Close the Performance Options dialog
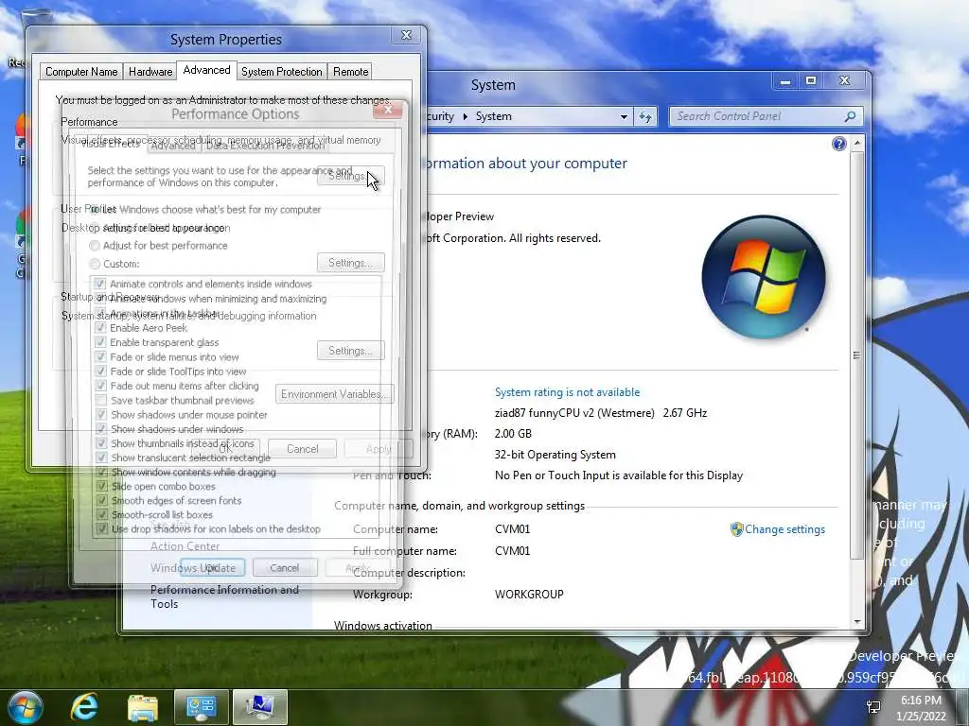The image size is (969, 726). (x=388, y=110)
